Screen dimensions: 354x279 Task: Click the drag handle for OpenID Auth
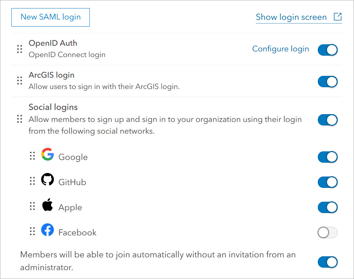click(20, 49)
